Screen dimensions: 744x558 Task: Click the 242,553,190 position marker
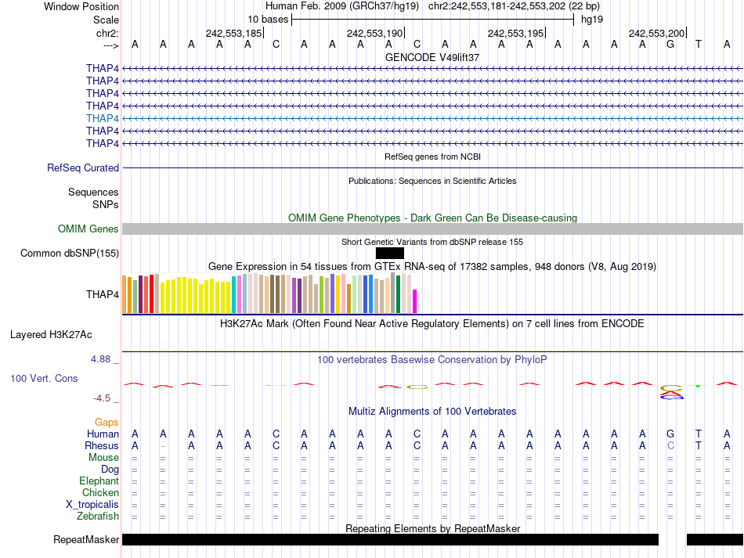pyautogui.click(x=374, y=33)
